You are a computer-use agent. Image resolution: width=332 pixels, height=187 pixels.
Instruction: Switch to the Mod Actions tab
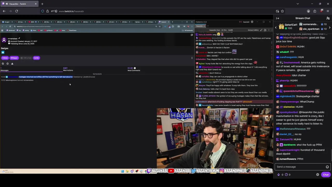click(x=68, y=69)
